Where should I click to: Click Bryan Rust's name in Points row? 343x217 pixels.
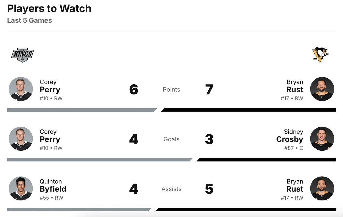click(x=294, y=86)
